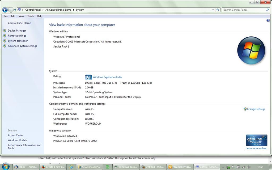Open the taskbar clock showing 13:58
This screenshot has height=170, width=272.
(260, 167)
